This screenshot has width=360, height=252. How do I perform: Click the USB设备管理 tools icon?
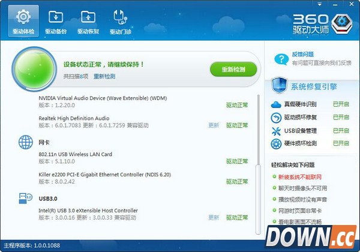click(x=276, y=130)
